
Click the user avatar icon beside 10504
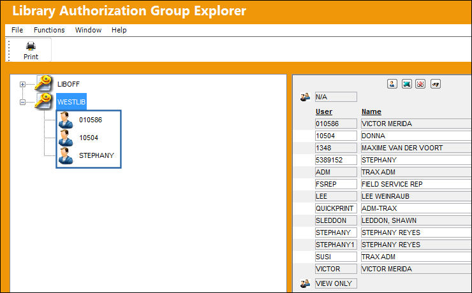66,138
